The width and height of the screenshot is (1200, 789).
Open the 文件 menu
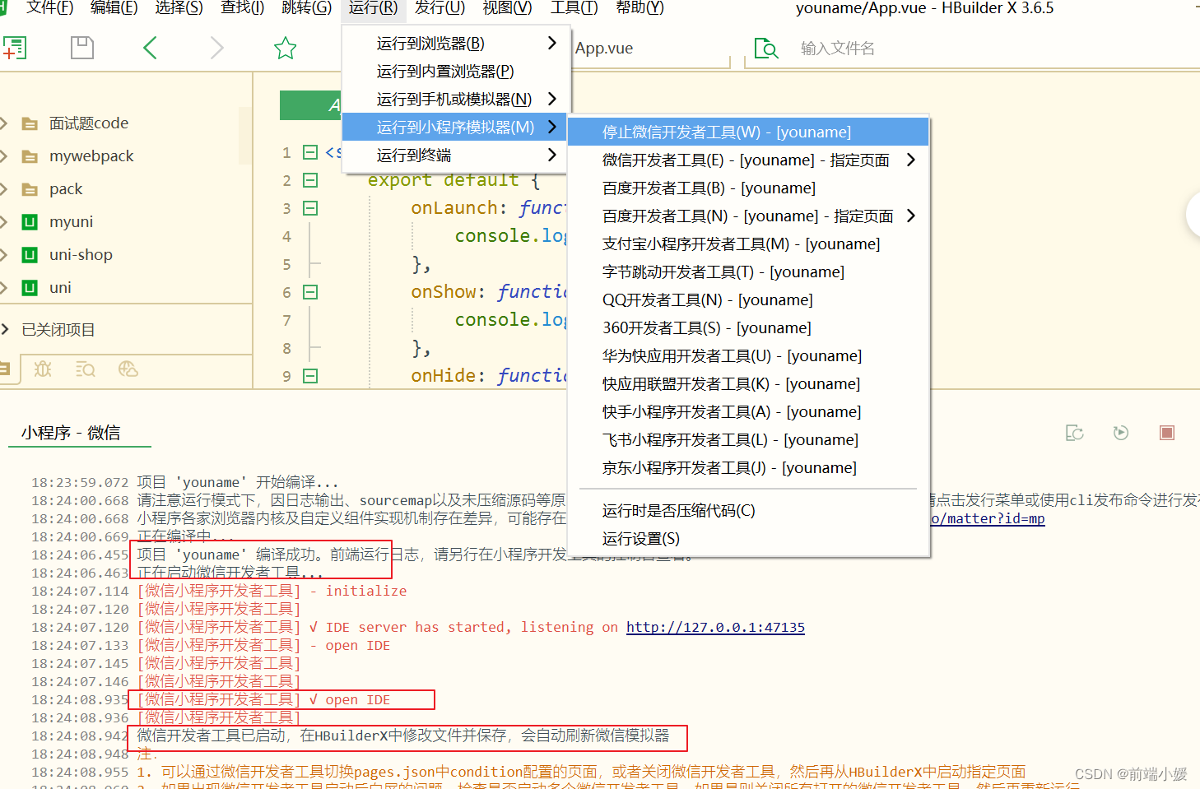[49, 8]
